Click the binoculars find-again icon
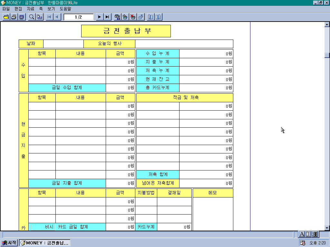This screenshot has width=330, height=247. (x=39, y=17)
